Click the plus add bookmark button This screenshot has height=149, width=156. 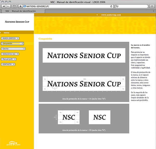click(x=21, y=6)
